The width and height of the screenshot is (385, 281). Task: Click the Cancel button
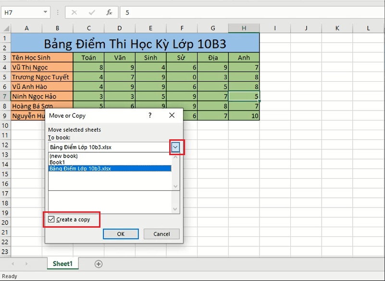[161, 234]
